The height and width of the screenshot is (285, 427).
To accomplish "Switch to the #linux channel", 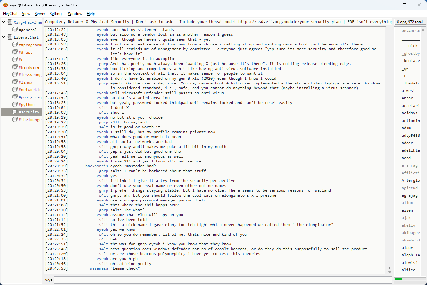I will click(26, 82).
